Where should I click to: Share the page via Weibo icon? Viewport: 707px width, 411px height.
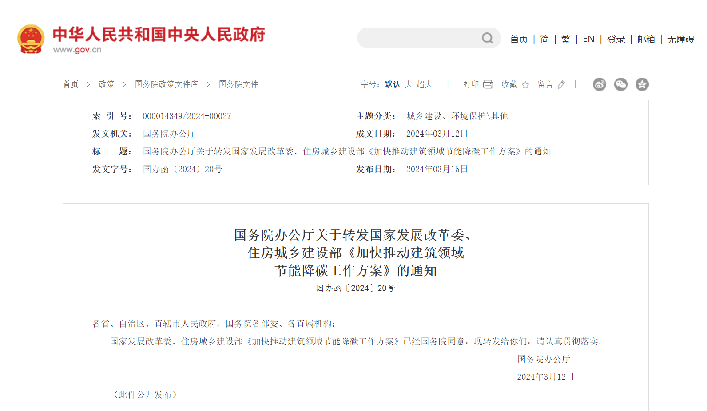coord(599,84)
